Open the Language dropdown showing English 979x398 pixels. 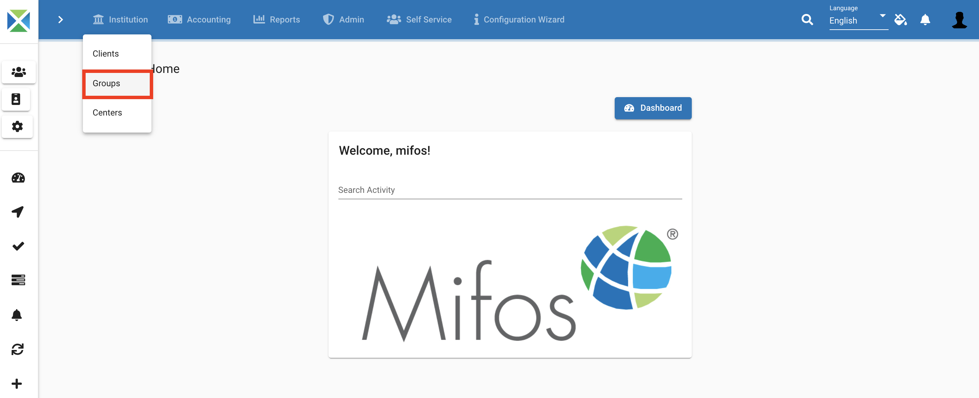click(x=858, y=20)
